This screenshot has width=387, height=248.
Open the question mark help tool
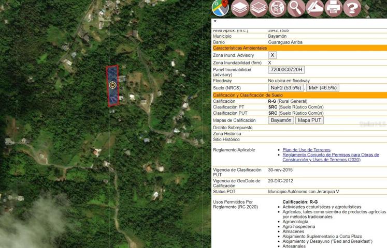point(352,8)
